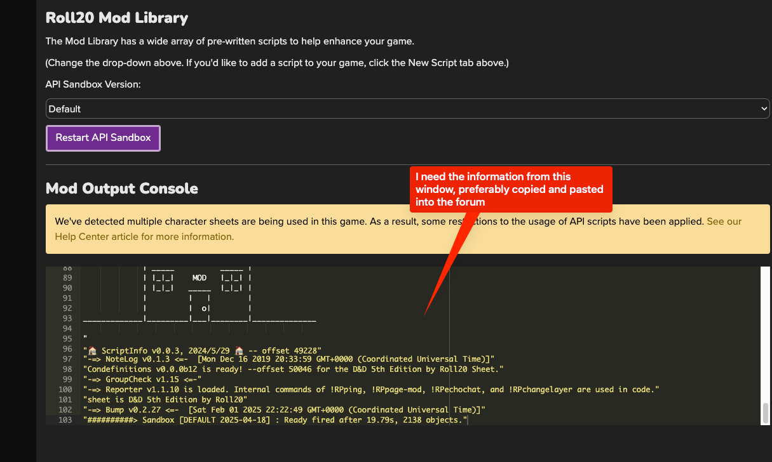Click line number 94 in the console gutter
Viewport: 772px width, 462px height.
(67, 329)
